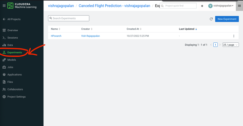243x126 pixels.
Task: Toggle the Last Updated sort arrow
Action: [196, 29]
